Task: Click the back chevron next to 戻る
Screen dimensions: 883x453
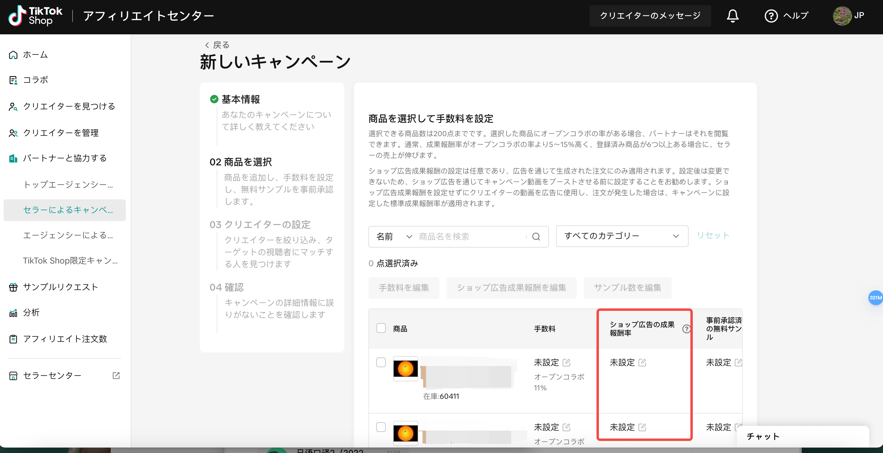Action: coord(207,45)
